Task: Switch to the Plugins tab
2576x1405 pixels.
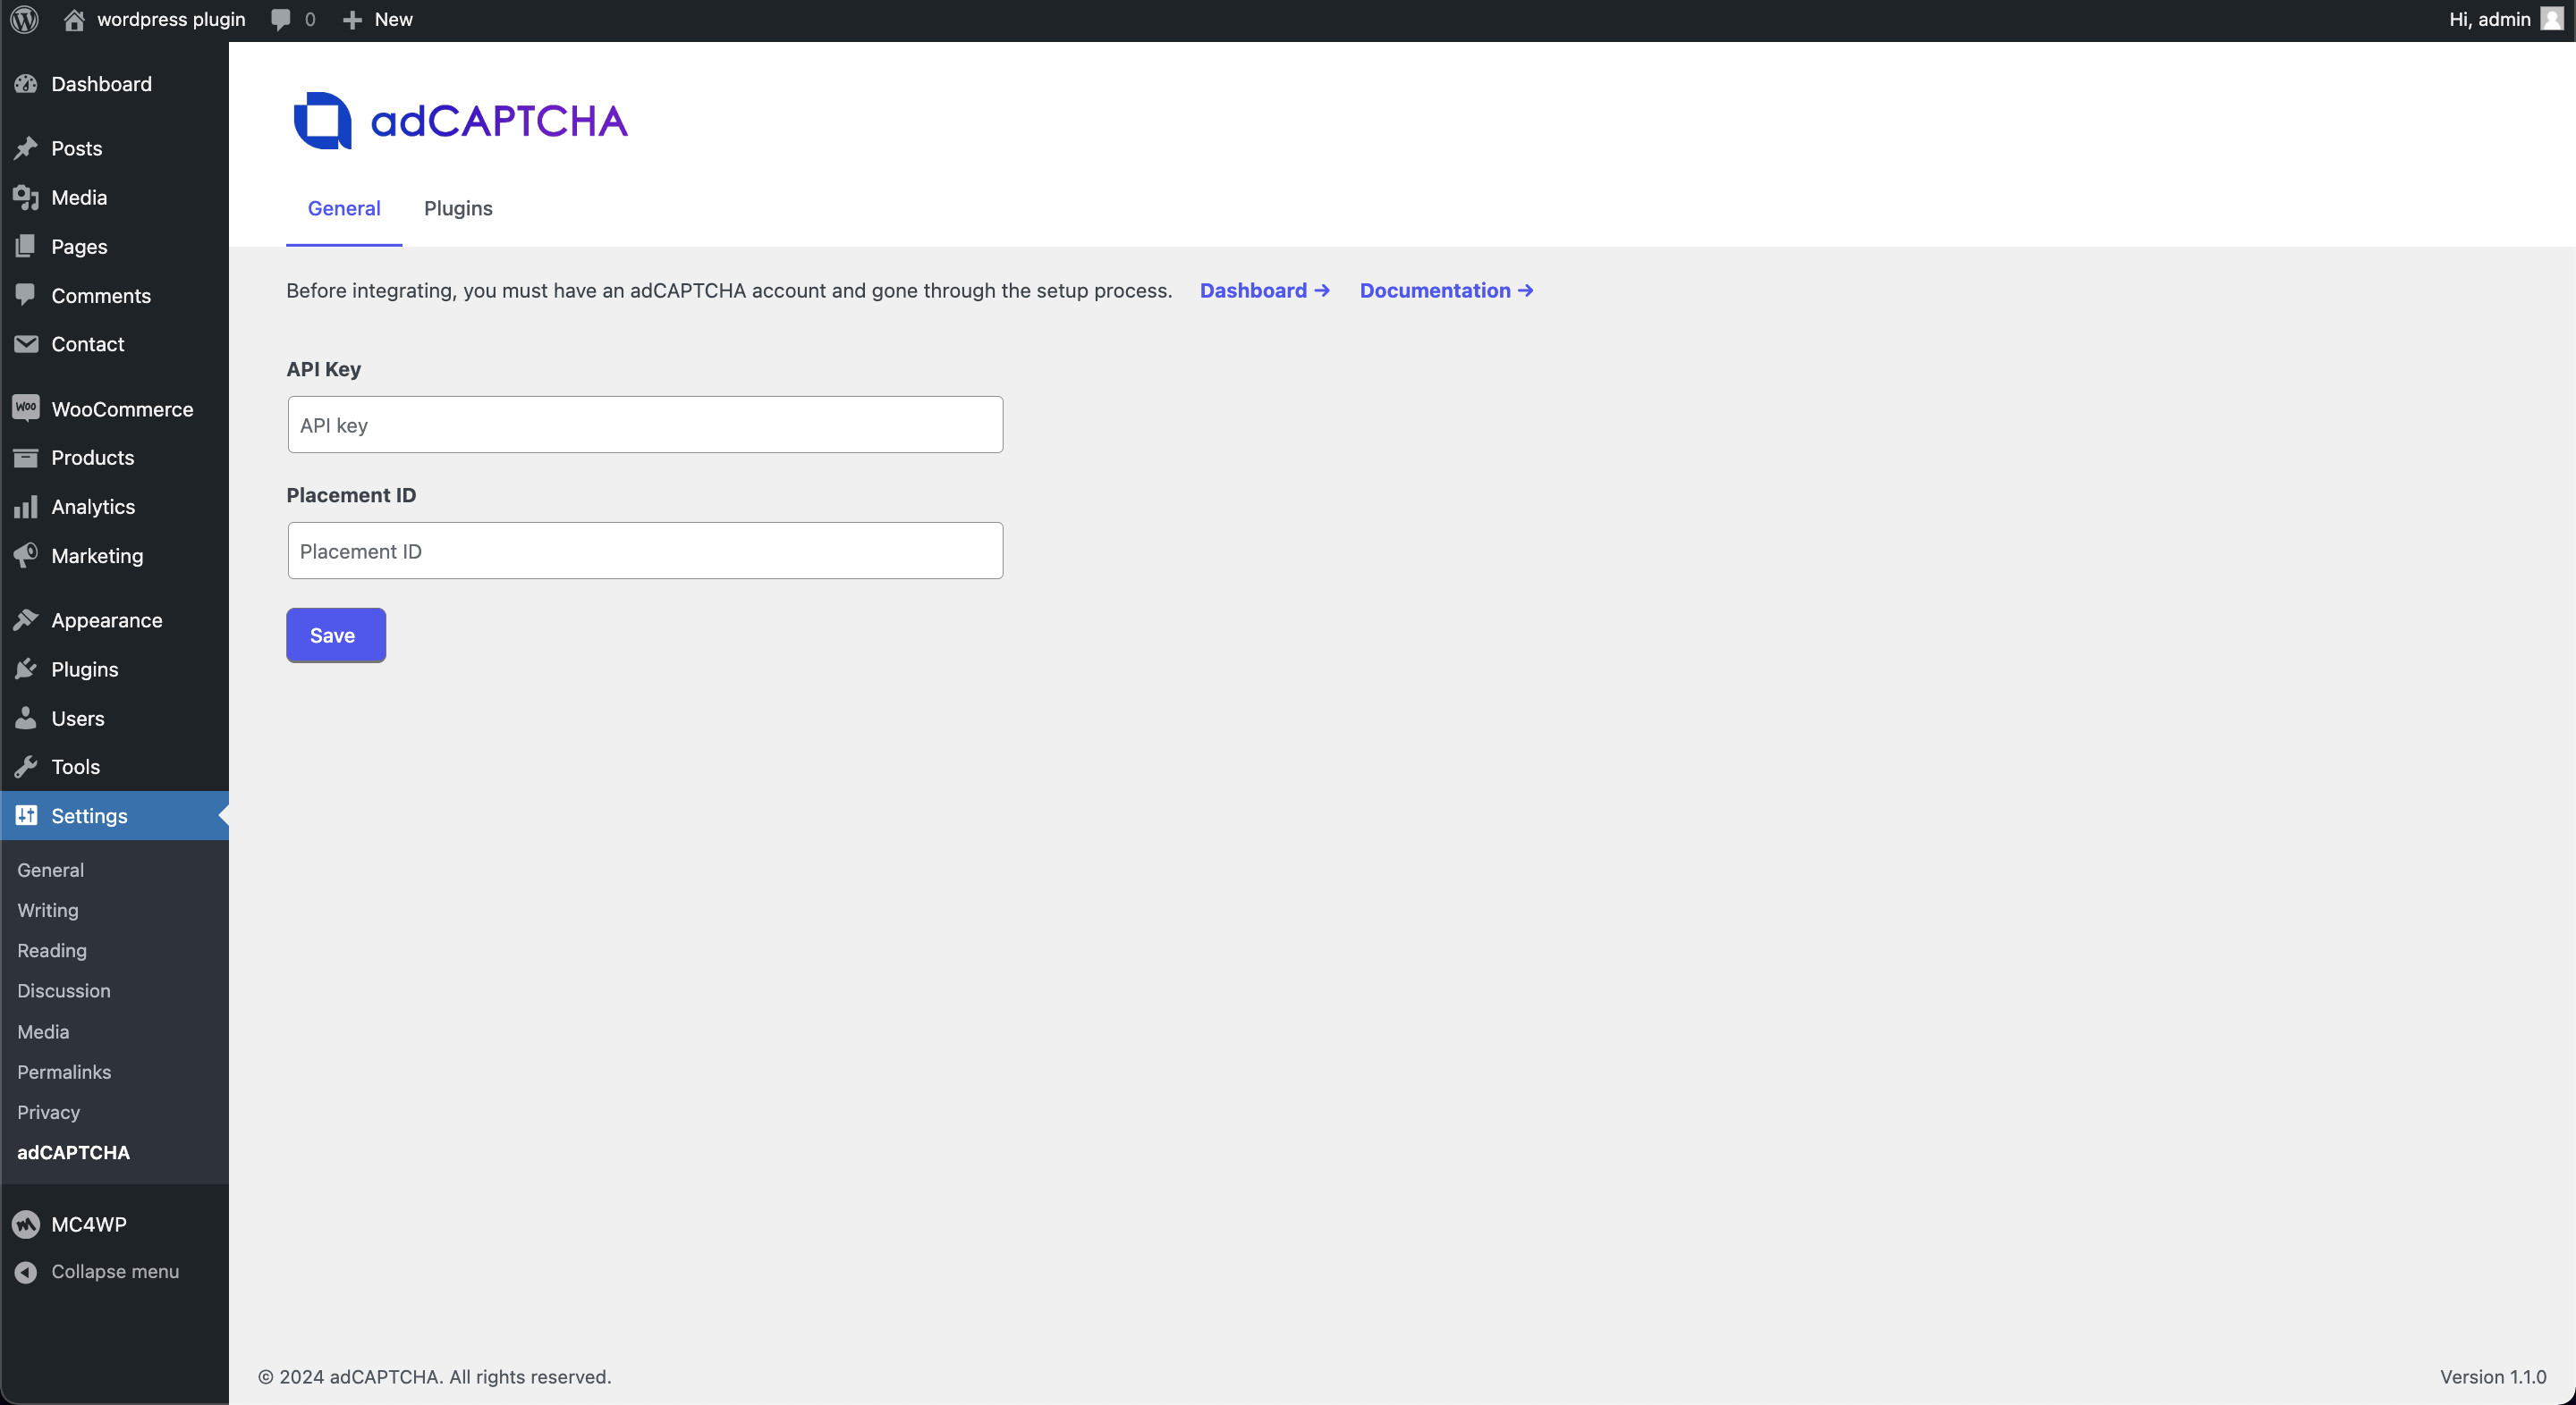Action: tap(459, 207)
